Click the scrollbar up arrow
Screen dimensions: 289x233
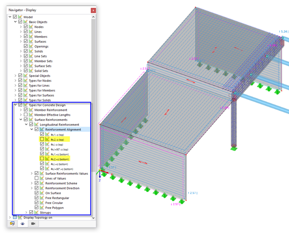coord(94,17)
